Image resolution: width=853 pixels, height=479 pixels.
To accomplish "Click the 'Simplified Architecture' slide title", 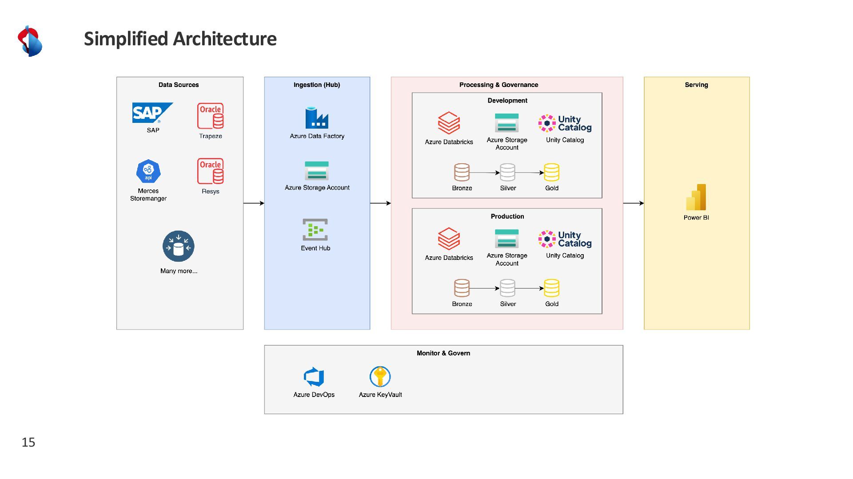I will pos(180,39).
